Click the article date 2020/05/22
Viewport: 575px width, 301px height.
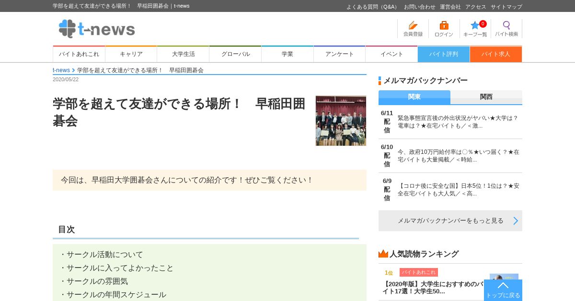click(x=66, y=79)
